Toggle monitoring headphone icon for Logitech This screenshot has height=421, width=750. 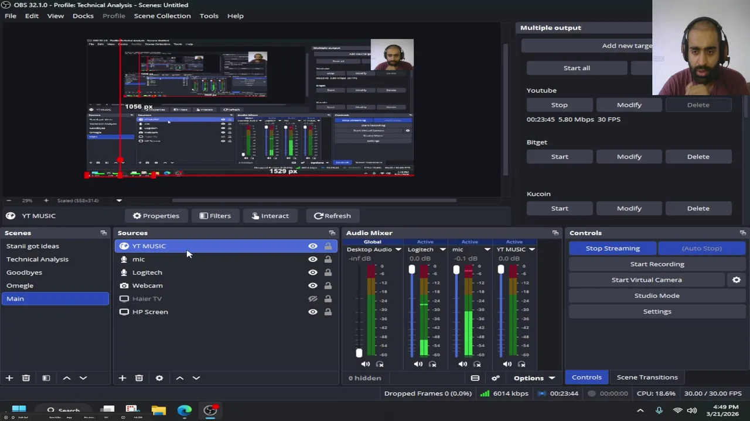[x=432, y=364]
